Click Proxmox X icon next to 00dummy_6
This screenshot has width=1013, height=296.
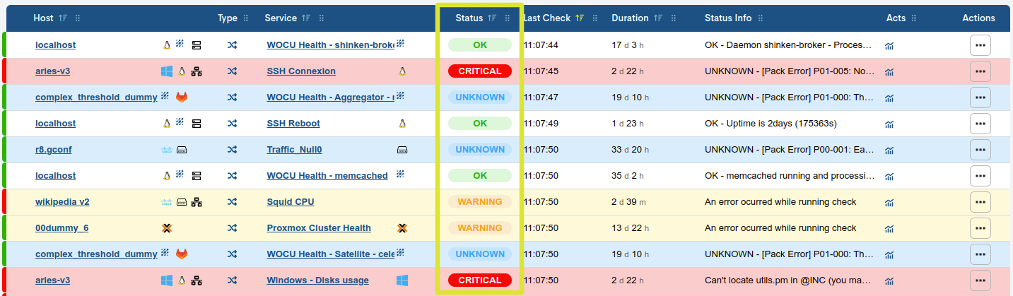(167, 228)
